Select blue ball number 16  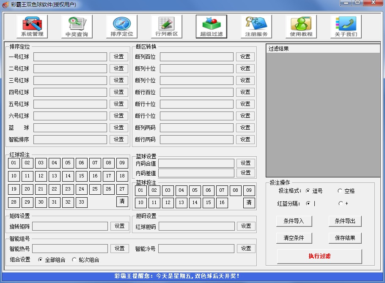tap(222, 203)
